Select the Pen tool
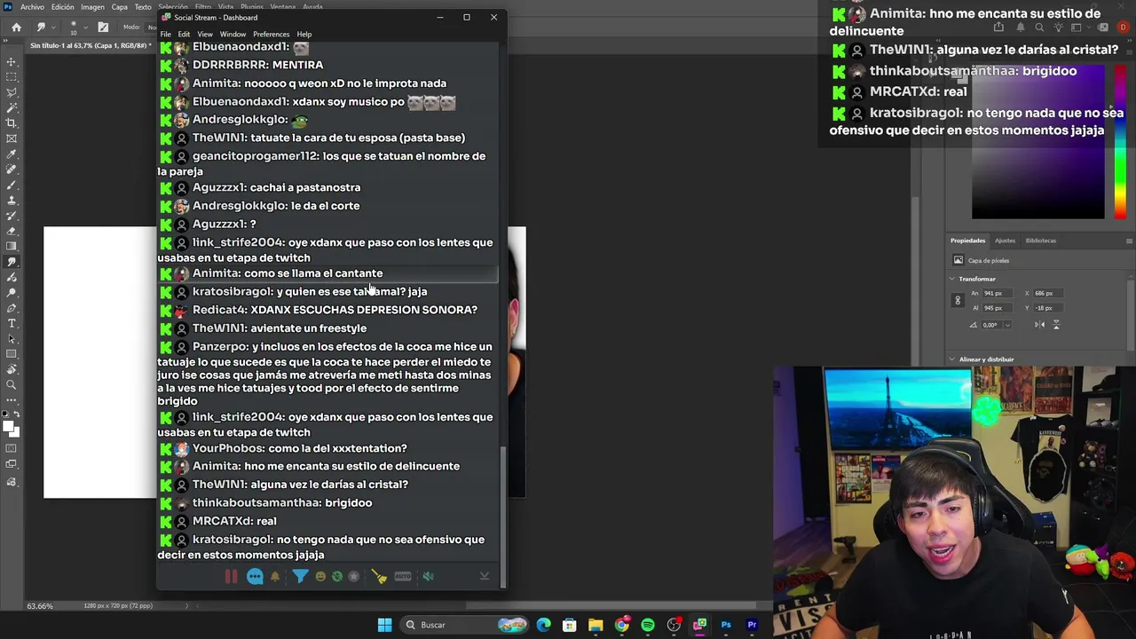Screen dimensions: 1136x639 tap(12, 308)
